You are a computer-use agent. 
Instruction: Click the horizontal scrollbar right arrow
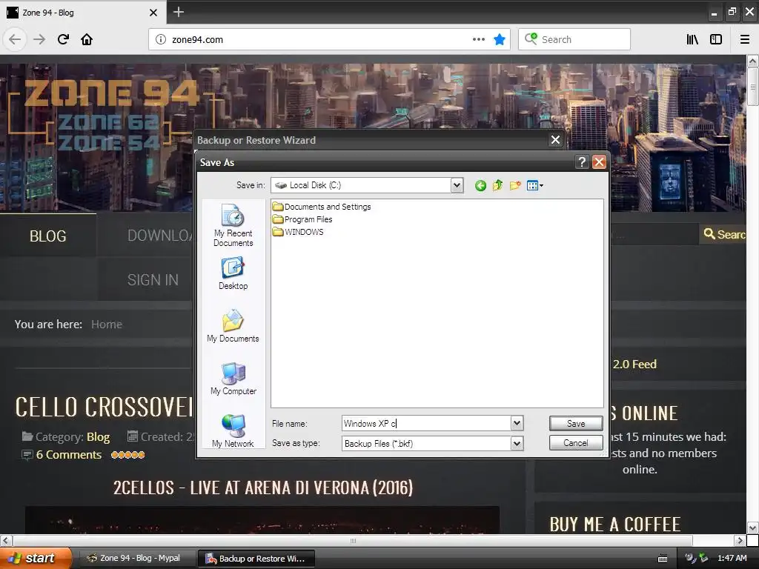point(739,540)
